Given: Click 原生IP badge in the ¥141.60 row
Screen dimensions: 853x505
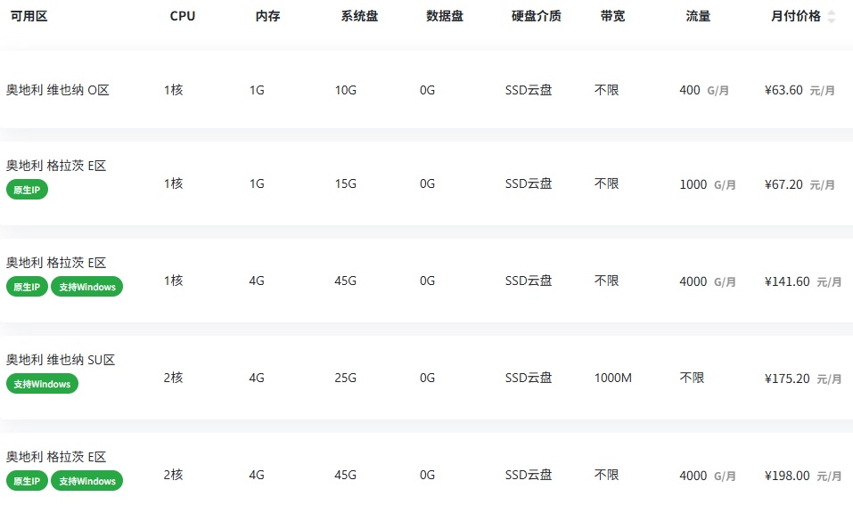Looking at the screenshot, I should coord(28,287).
